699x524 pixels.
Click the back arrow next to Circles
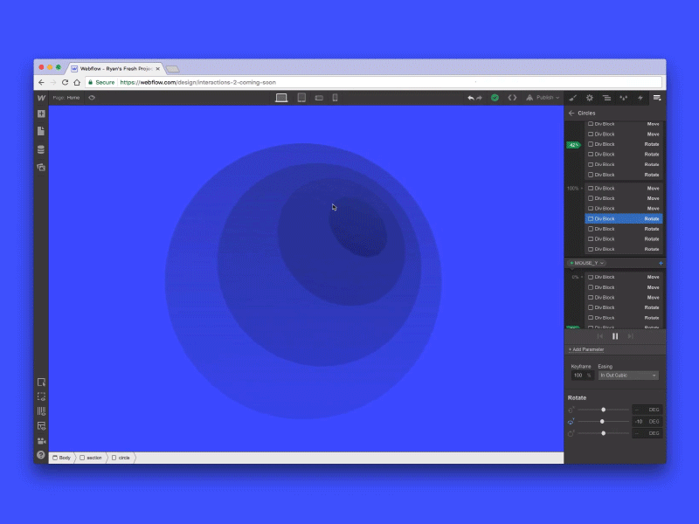click(x=571, y=113)
